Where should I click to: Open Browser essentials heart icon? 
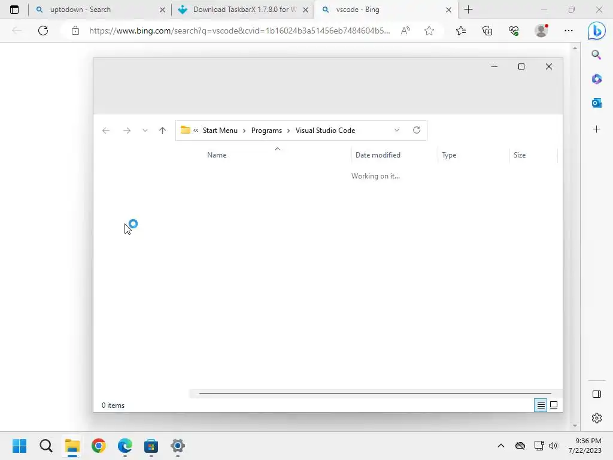pos(514,31)
